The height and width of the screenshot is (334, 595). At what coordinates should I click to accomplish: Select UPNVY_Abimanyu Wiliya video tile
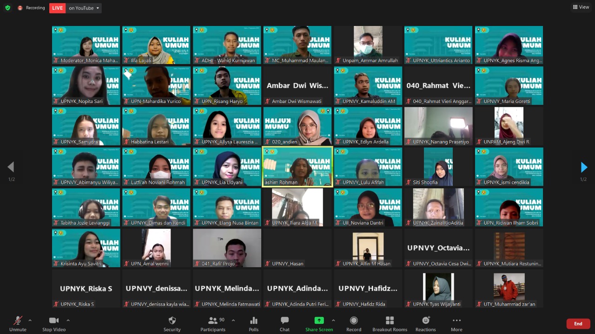(86, 167)
